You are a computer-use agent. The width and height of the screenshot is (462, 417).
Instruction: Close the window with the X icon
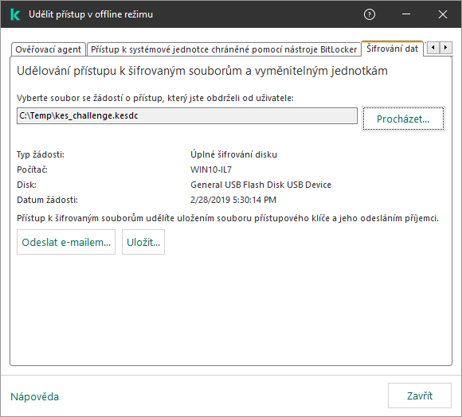coord(443,14)
